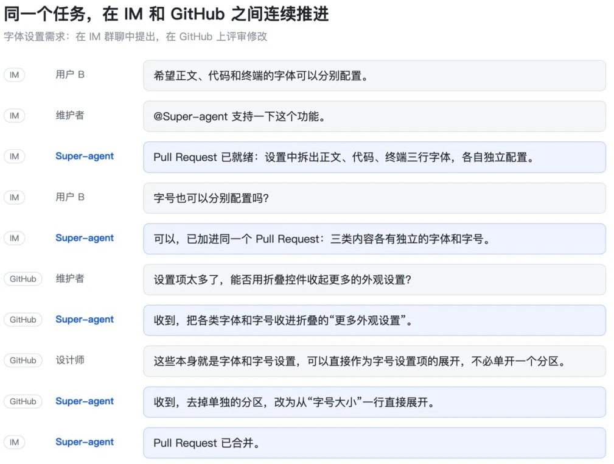Select the message 设置项太多了，能否用折叠控件
This screenshot has width=614, height=464.
[x=374, y=279]
